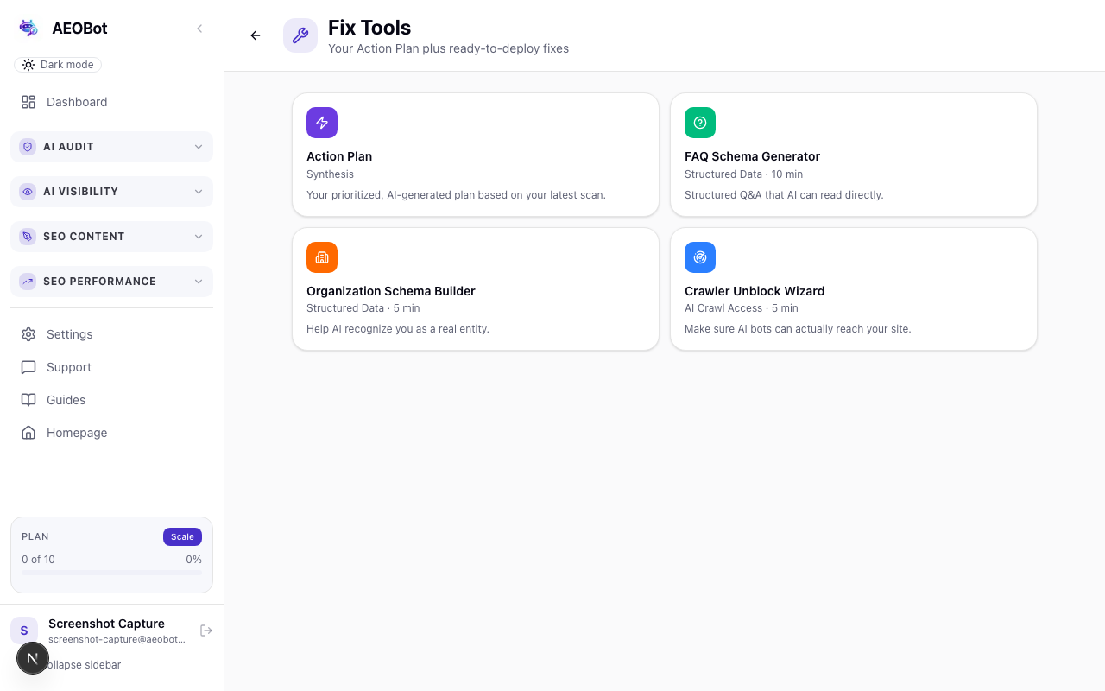The image size is (1105, 691).
Task: Click the Settings gear icon
Action: tap(28, 334)
